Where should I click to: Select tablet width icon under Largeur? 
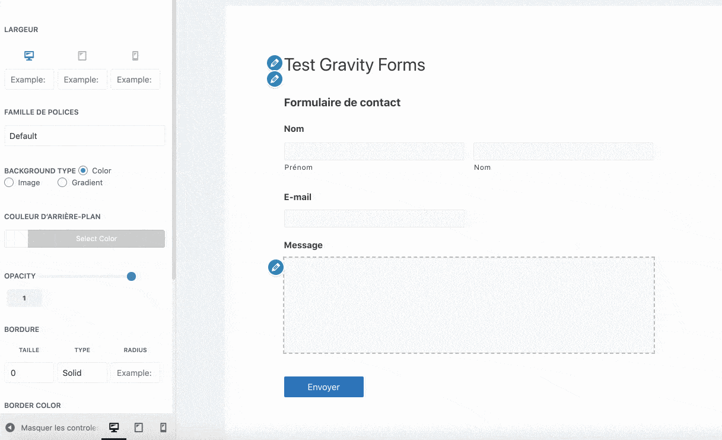tap(82, 56)
